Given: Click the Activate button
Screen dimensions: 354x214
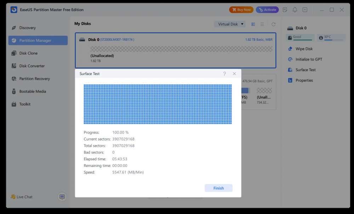Looking at the screenshot, I should click(267, 10).
